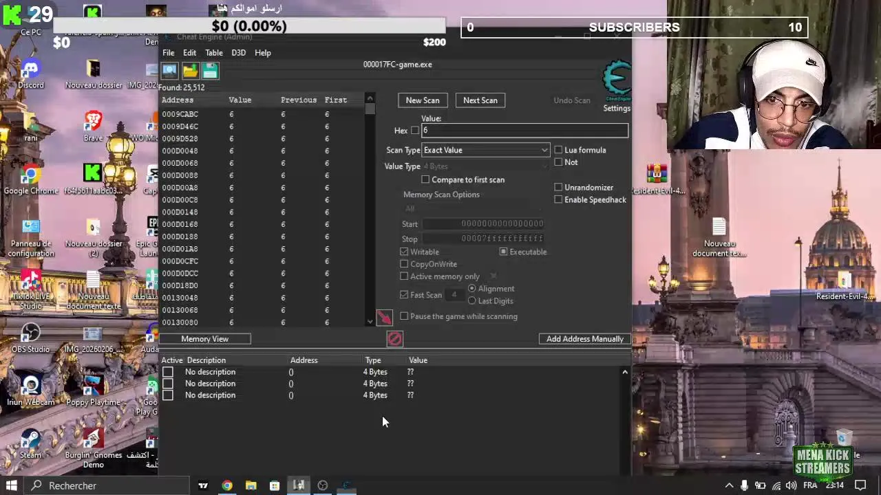The width and height of the screenshot is (881, 495).
Task: Open Iriun Webcam desktop icon
Action: click(x=30, y=391)
